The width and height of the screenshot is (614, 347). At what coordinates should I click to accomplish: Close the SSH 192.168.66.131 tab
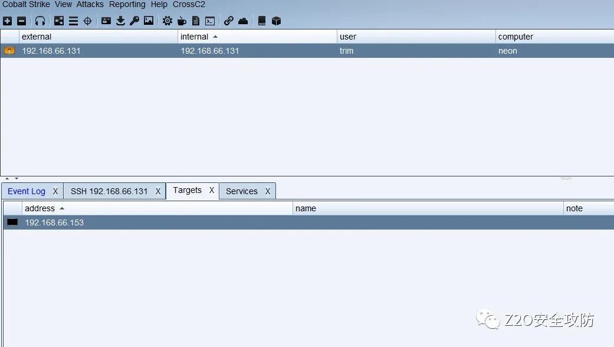[158, 191]
